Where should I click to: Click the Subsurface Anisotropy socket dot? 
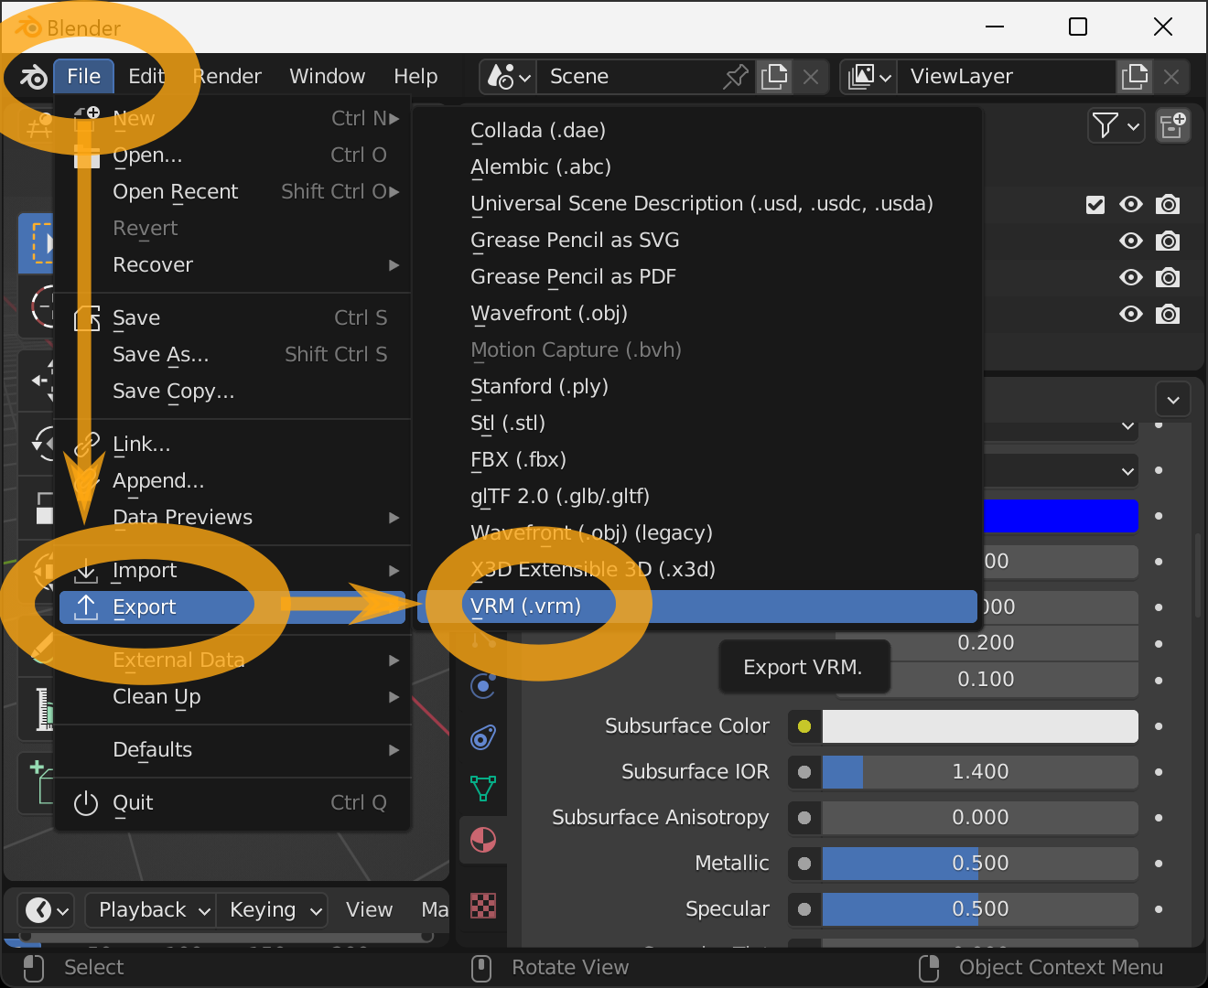pyautogui.click(x=804, y=818)
